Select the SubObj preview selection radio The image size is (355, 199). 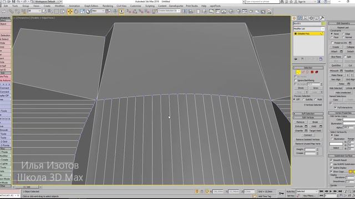(x=303, y=99)
